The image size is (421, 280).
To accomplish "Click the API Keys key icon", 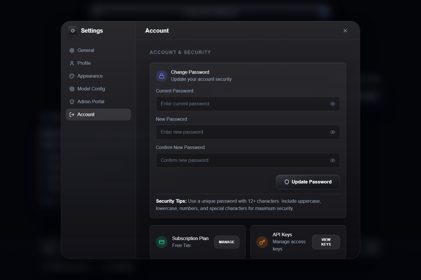I will pyautogui.click(x=262, y=242).
